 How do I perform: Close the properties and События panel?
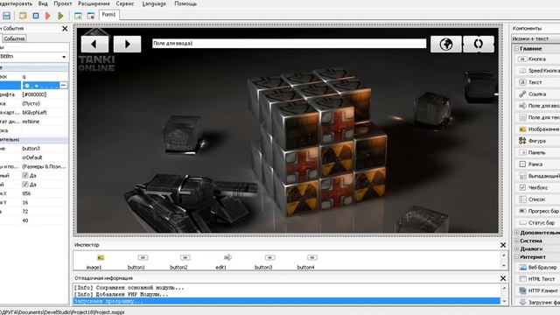(65, 29)
